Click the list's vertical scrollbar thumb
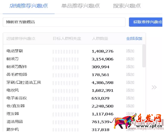 coord(144,56)
